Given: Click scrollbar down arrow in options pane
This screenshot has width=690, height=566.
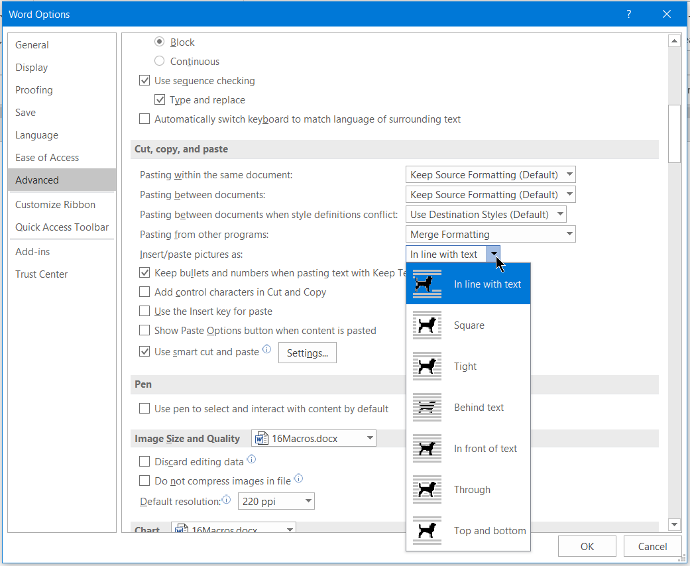Looking at the screenshot, I should 674,524.
